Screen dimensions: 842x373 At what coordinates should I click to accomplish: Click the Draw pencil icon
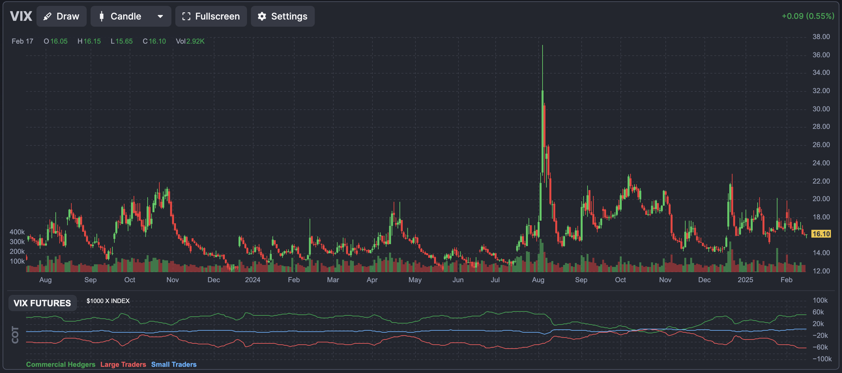(47, 16)
